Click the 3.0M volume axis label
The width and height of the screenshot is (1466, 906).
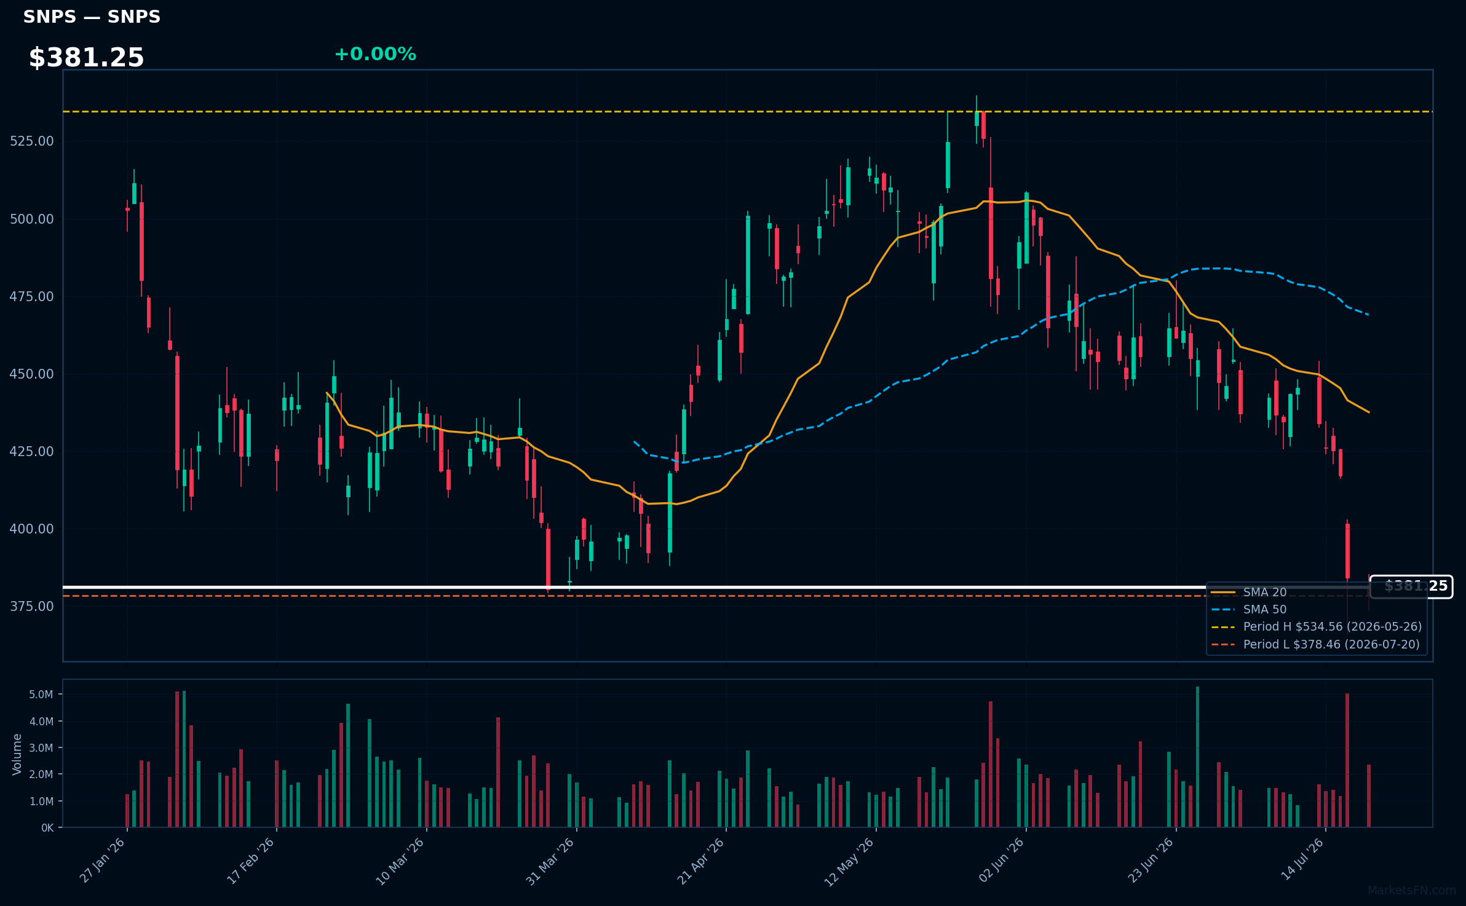click(x=41, y=748)
